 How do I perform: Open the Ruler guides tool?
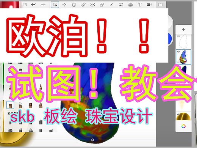(x=83, y=5)
